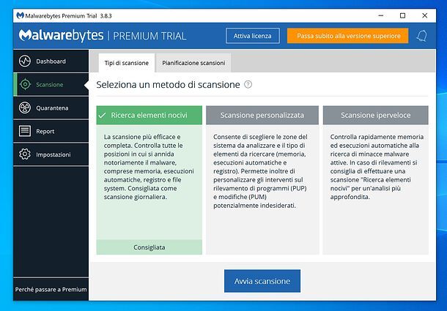Switch to Tipi di scansione tab

point(127,63)
